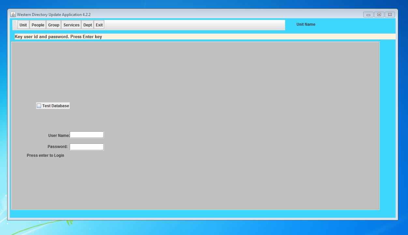Select the 'Key user id and password' message
This screenshot has width=408, height=235.
pos(58,37)
